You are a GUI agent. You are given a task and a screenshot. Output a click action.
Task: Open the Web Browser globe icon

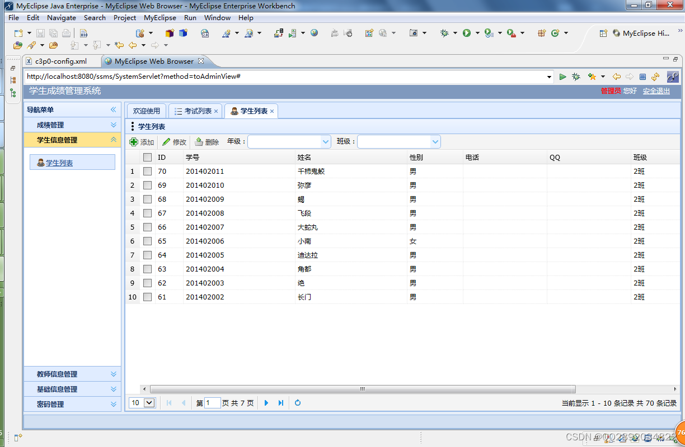point(313,34)
